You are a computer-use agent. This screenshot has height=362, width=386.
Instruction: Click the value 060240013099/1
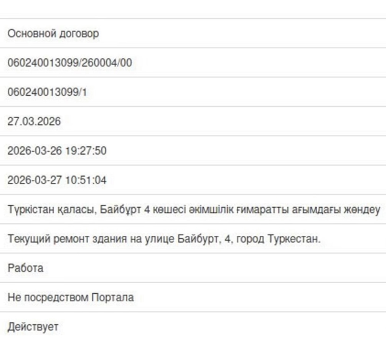click(47, 92)
